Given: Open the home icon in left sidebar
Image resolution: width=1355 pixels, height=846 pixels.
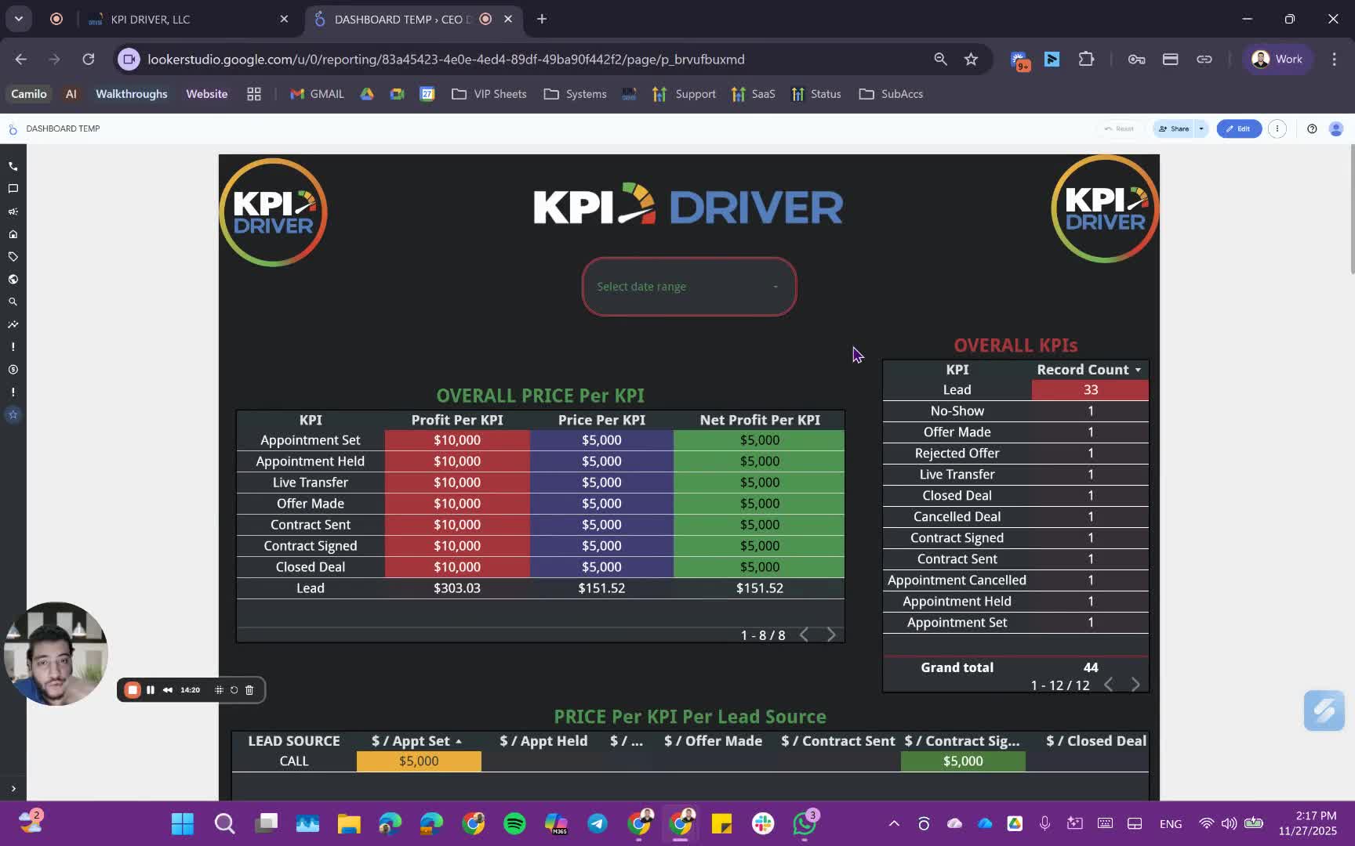Looking at the screenshot, I should [x=13, y=234].
